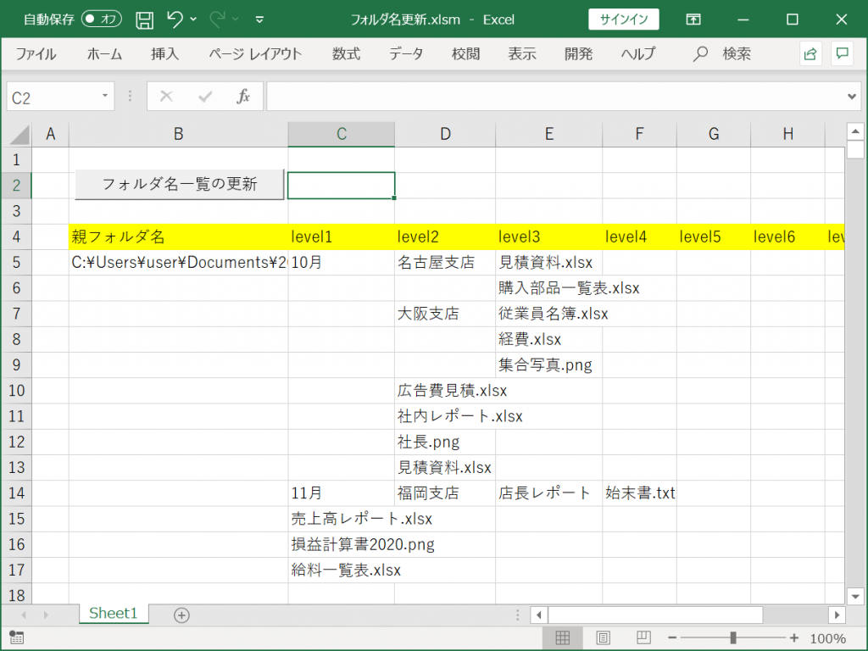Click horizontal scrollbar left arrow

538,615
